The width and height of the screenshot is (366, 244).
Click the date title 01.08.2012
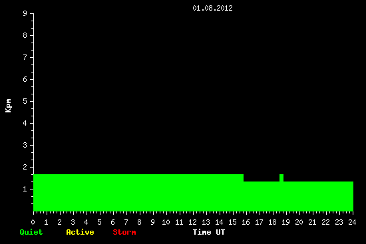pos(212,8)
